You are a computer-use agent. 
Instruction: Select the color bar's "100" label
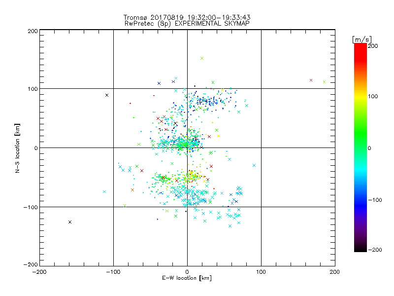click(x=373, y=96)
